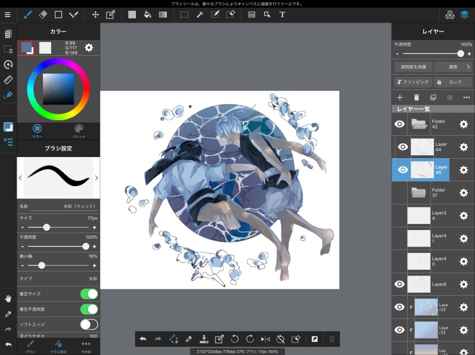Select the Selection Pen tool

tap(215, 14)
